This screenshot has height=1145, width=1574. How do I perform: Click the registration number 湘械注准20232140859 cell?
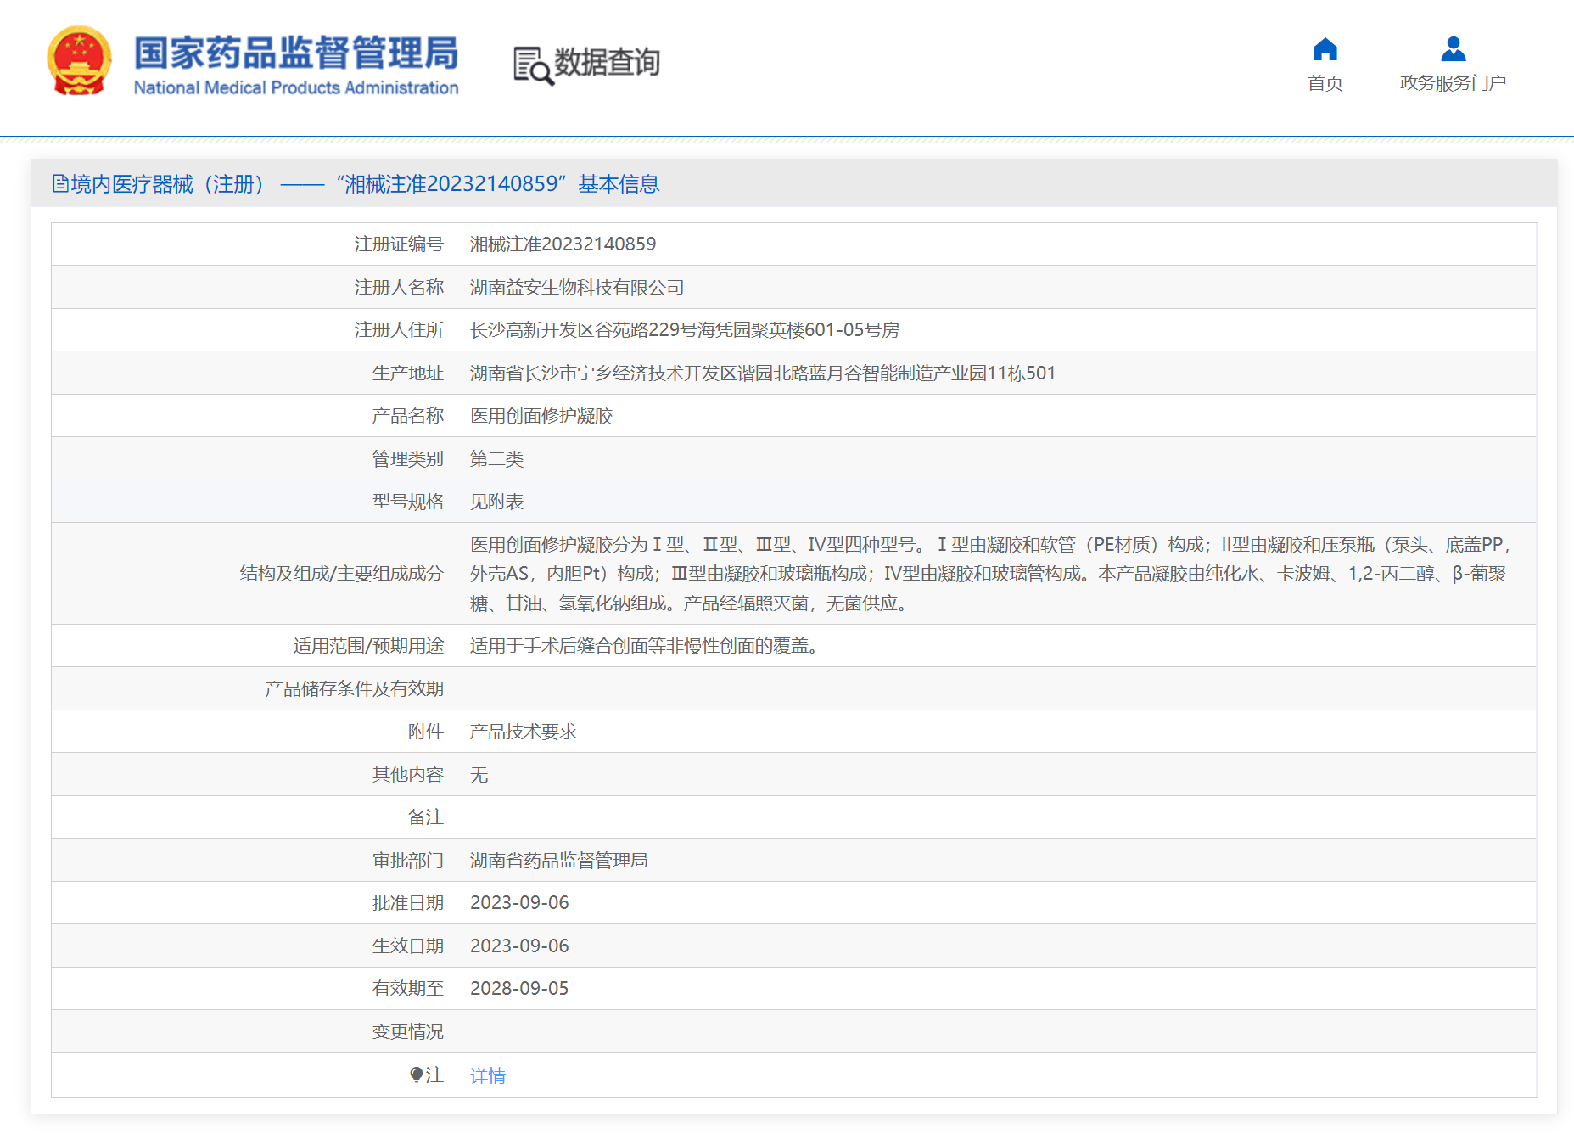pyautogui.click(x=563, y=244)
